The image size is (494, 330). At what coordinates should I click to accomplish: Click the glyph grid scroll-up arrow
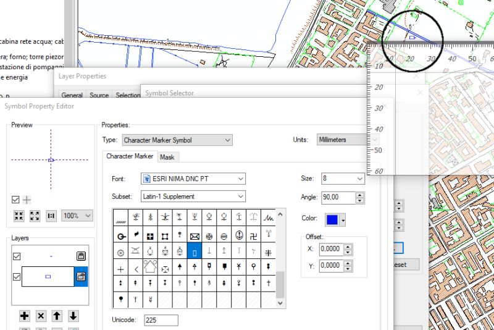tap(280, 214)
